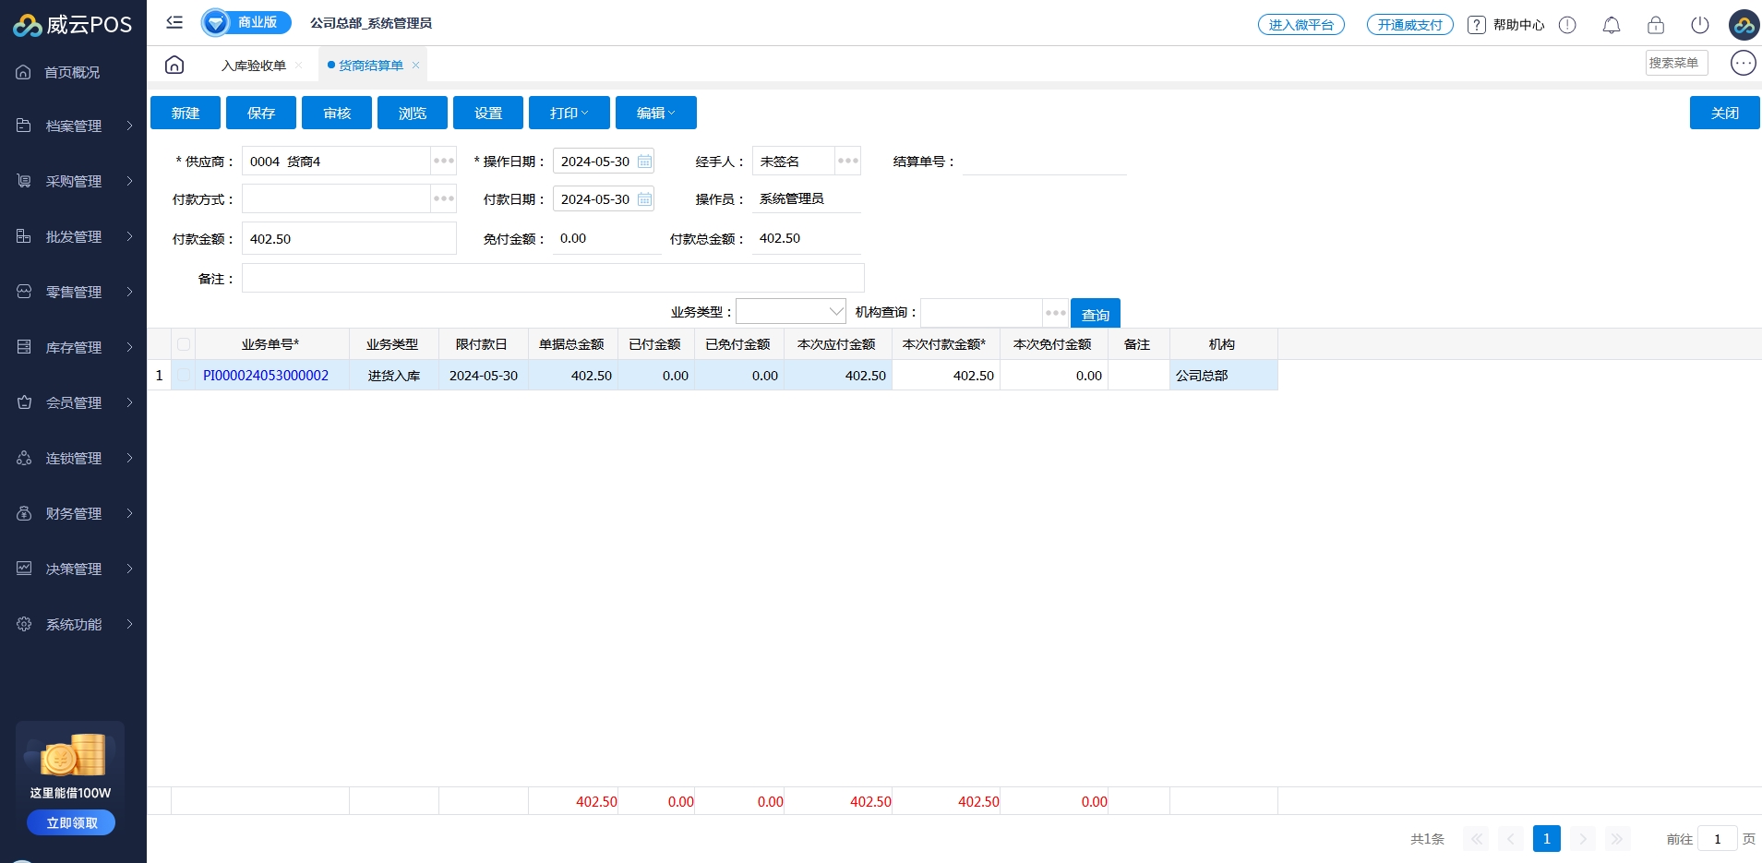Click the more options circle icon

1743,63
